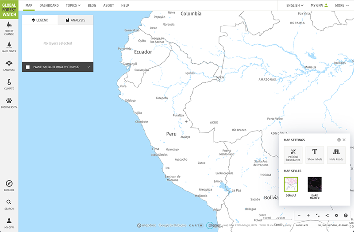
Task: Click the Pucallpa city label
Action: point(178,116)
